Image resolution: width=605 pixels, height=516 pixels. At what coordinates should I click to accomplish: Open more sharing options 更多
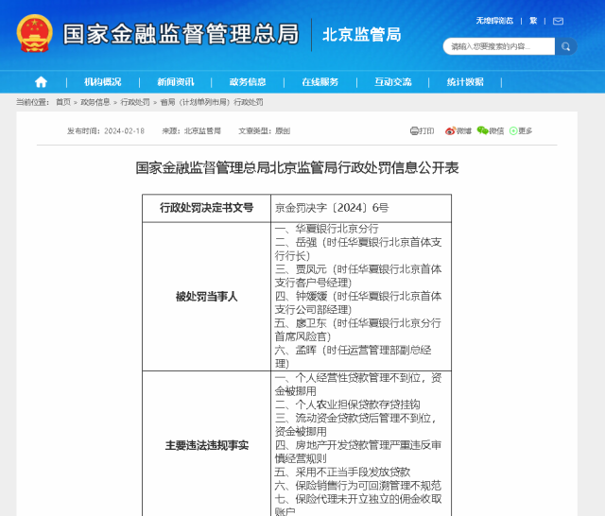[521, 131]
